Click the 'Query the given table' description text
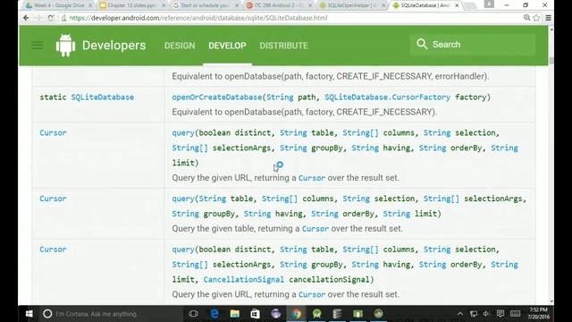572x322 pixels. [x=288, y=229]
